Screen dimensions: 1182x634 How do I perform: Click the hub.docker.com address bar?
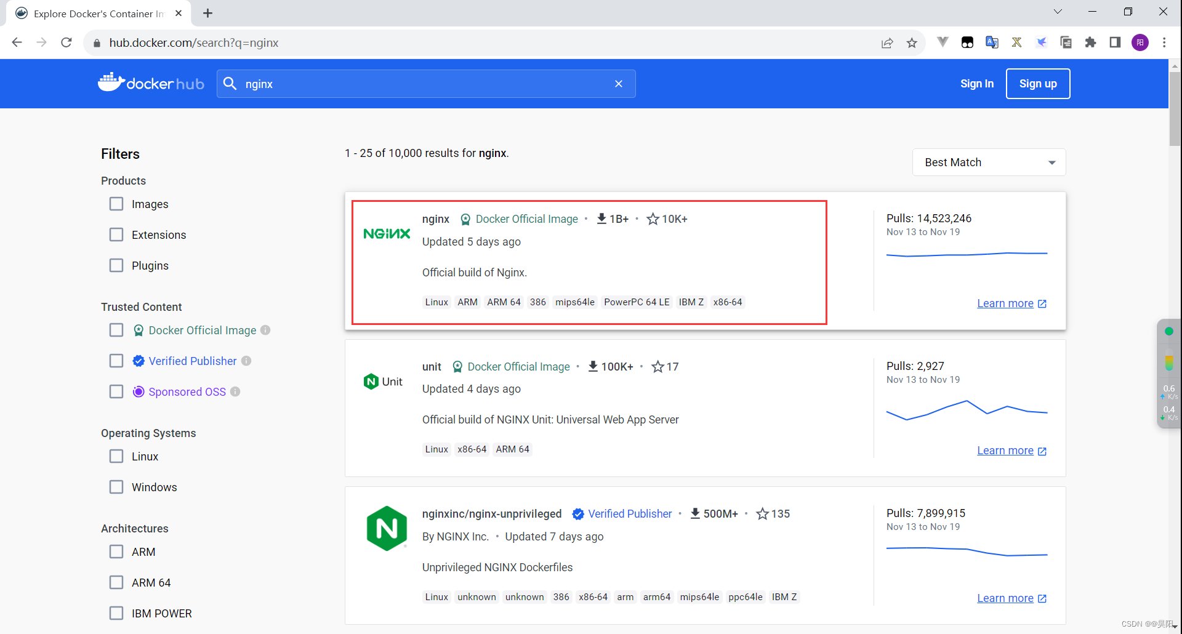(x=480, y=42)
